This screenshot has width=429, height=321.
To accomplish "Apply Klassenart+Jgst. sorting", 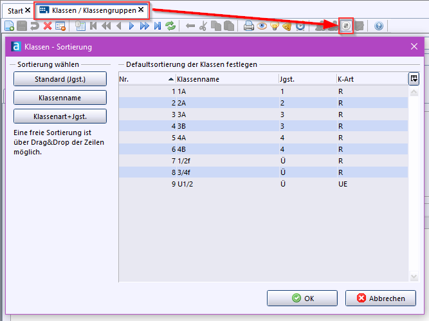I will coord(60,116).
